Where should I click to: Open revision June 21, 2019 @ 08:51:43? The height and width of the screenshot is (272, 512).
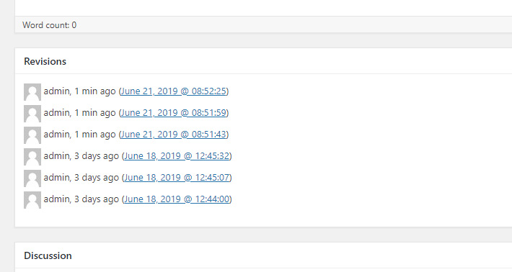(174, 135)
